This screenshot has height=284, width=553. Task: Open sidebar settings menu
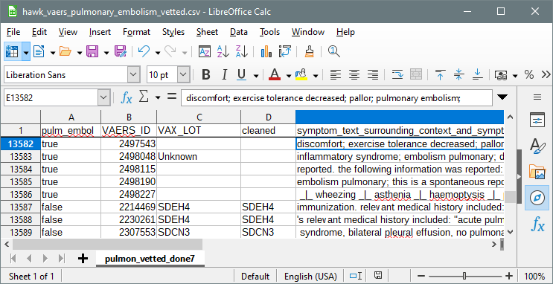pos(537,97)
